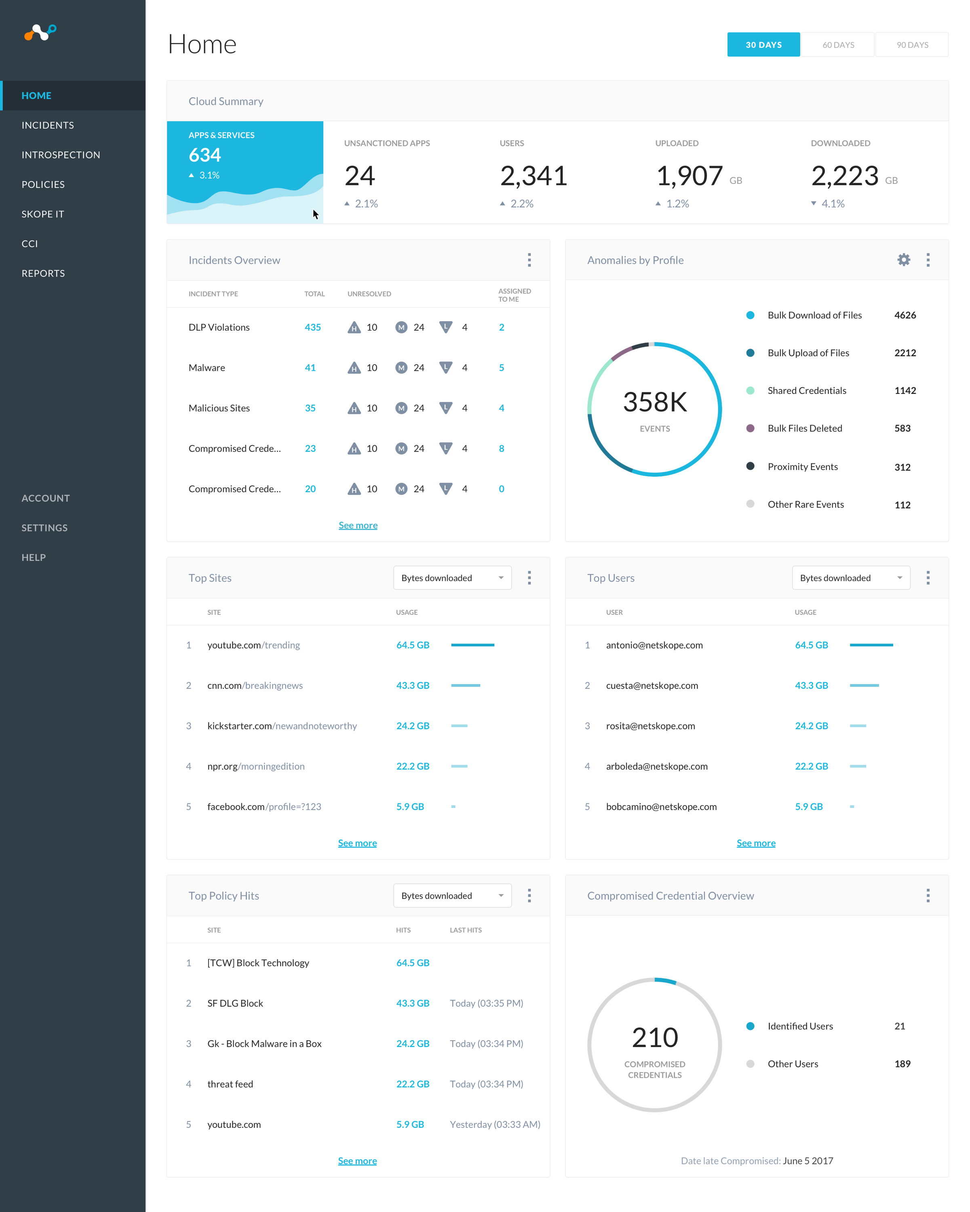Screen dimensions: 970x1212
Task: Expand Top Users Bytes downloaded dropdown
Action: (850, 578)
